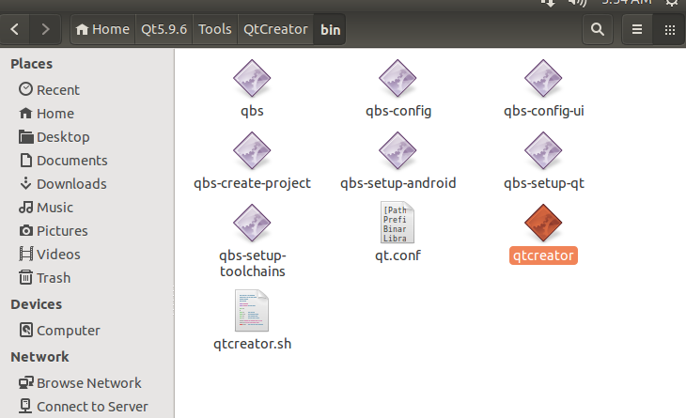Open the volume indicator in the top panel
Screen dimensions: 686x418
[x=577, y=3]
